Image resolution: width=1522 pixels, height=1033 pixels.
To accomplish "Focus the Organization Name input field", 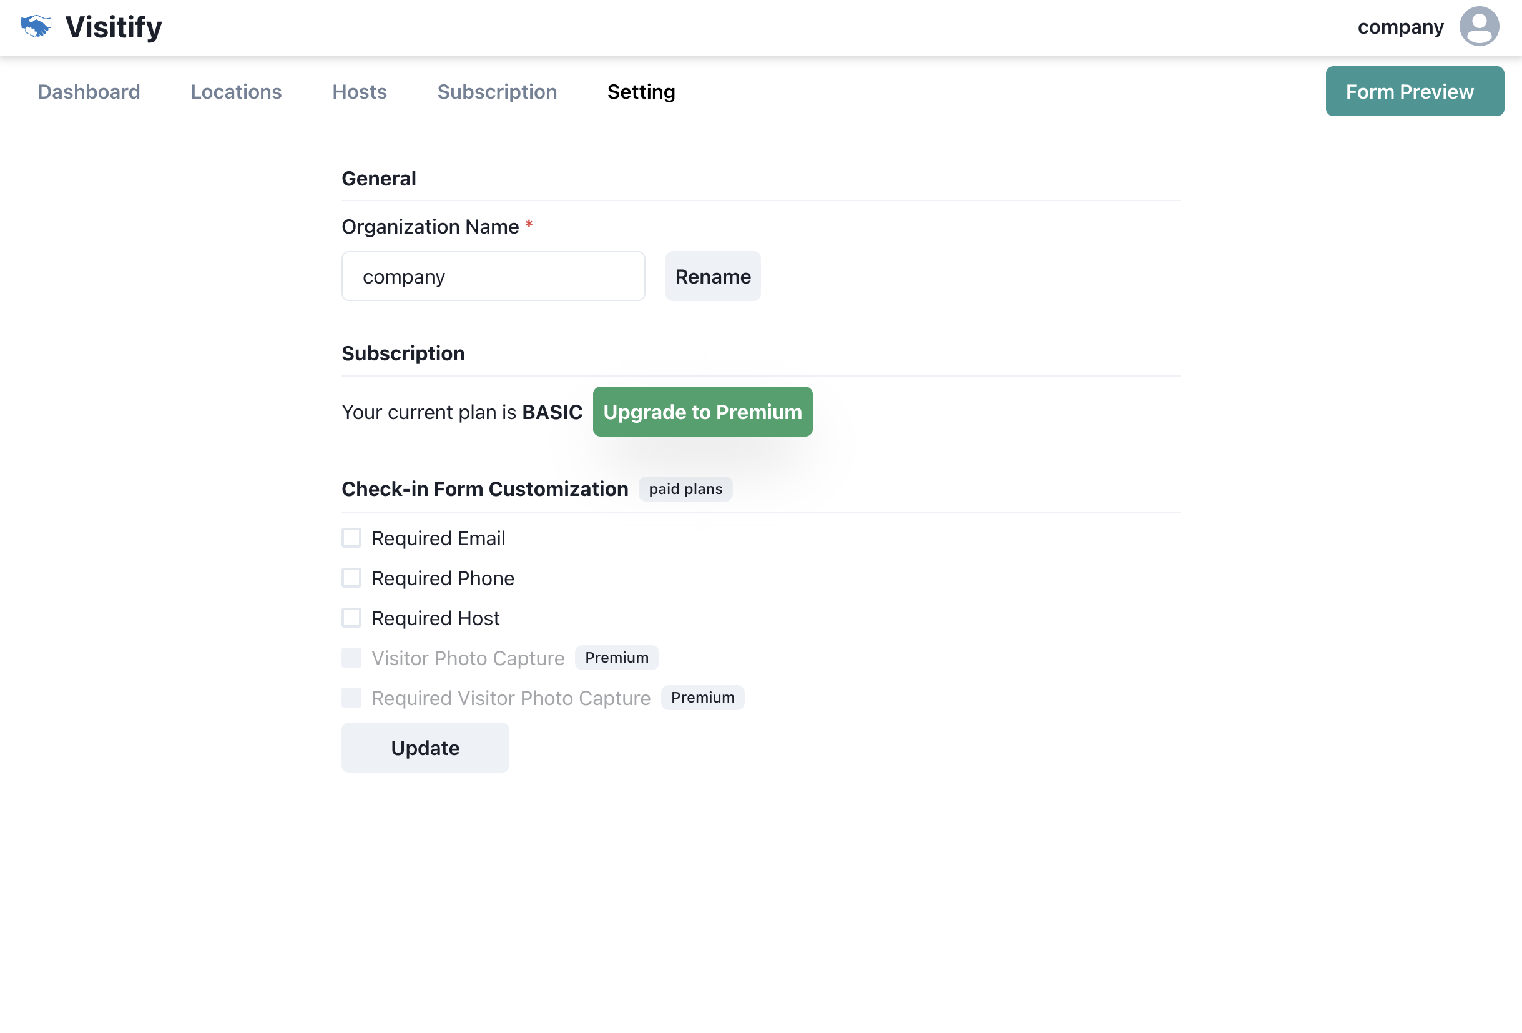I will point(493,277).
